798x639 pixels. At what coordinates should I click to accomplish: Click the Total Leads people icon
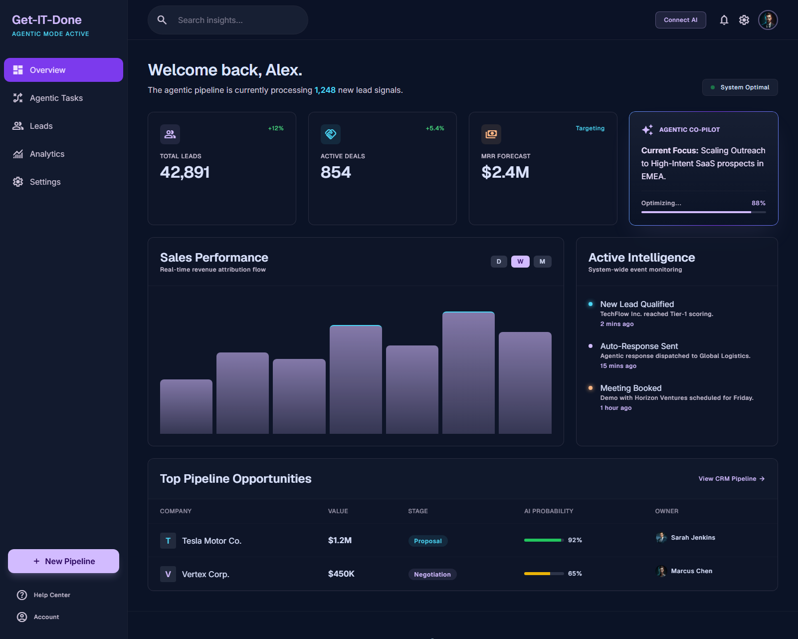click(x=170, y=134)
